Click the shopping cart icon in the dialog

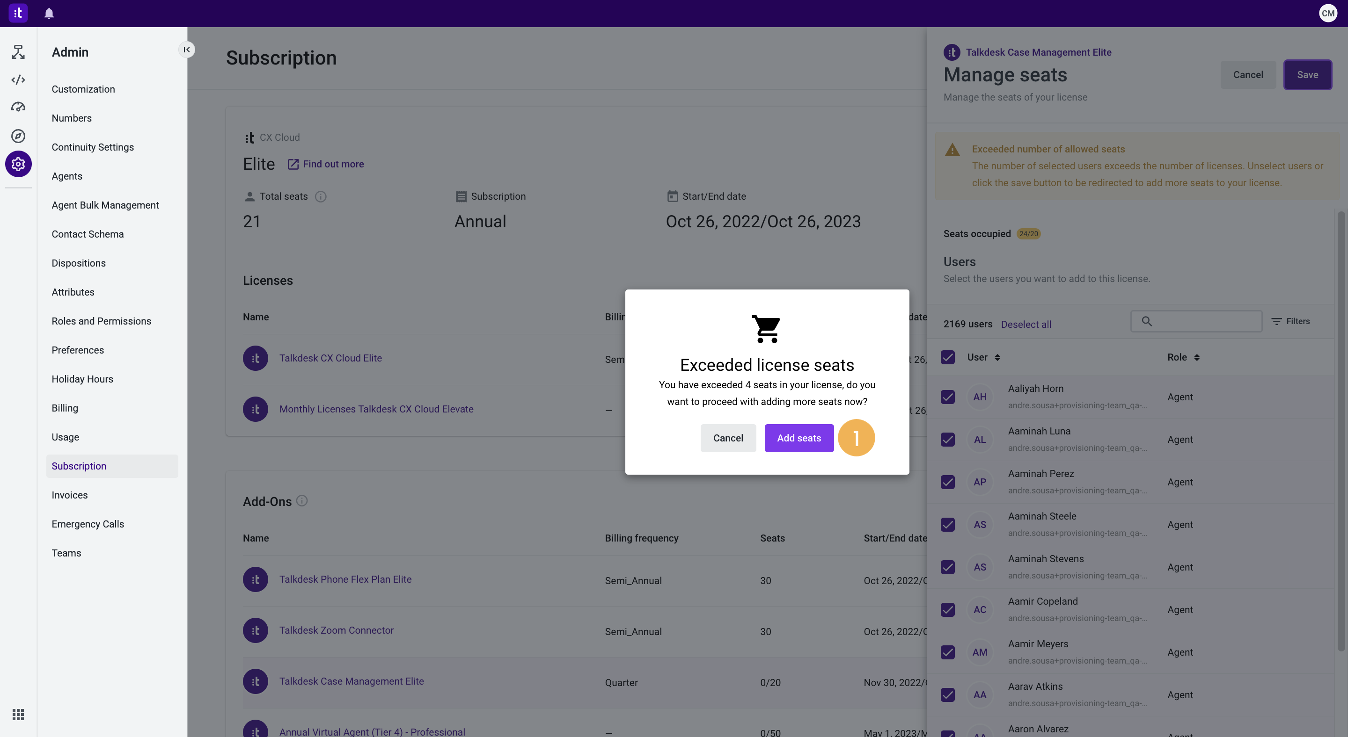pos(767,329)
